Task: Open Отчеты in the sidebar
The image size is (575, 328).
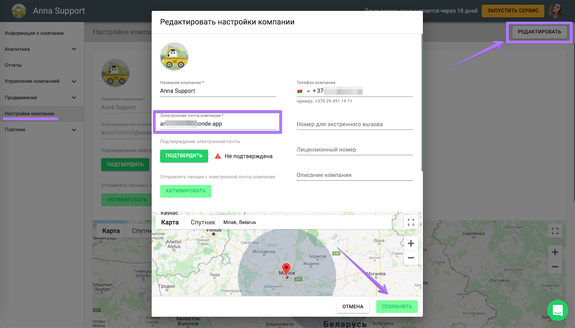Action: (13, 65)
